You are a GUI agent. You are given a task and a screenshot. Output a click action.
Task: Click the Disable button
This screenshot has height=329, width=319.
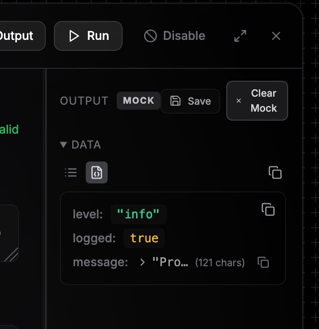coord(174,36)
